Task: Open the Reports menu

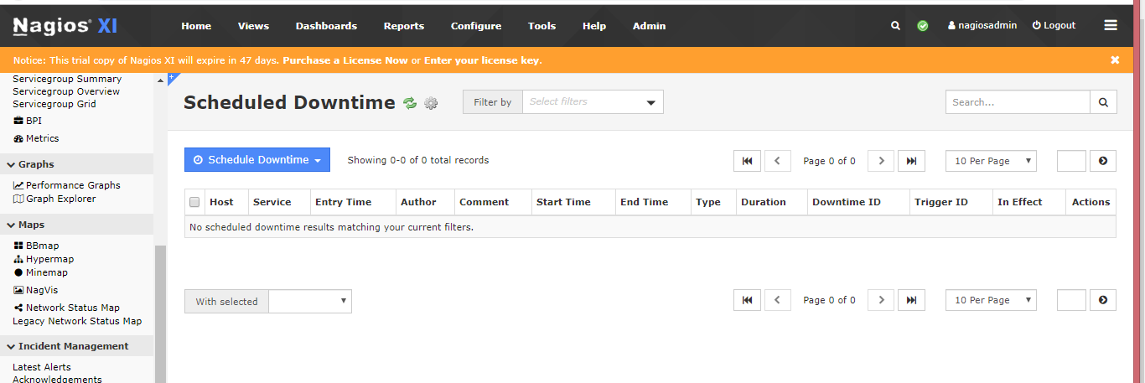Action: coord(404,26)
